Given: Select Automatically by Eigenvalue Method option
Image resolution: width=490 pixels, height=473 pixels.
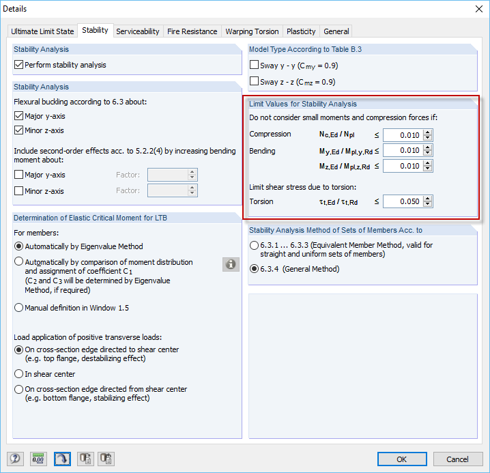Looking at the screenshot, I should point(18,246).
